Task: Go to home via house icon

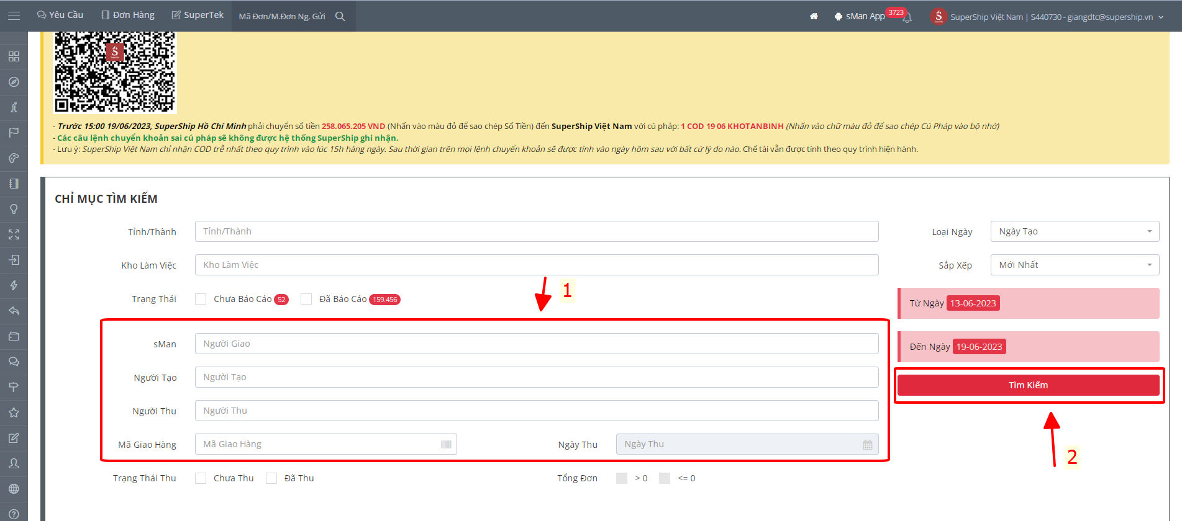Action: pyautogui.click(x=814, y=16)
